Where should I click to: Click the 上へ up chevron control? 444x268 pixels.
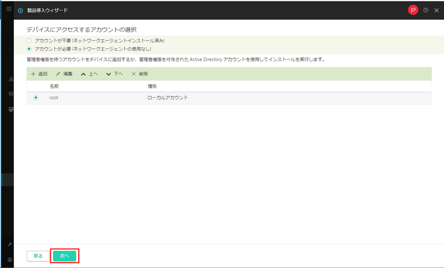pos(89,74)
